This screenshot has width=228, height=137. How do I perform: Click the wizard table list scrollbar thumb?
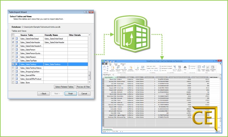coord(89,76)
